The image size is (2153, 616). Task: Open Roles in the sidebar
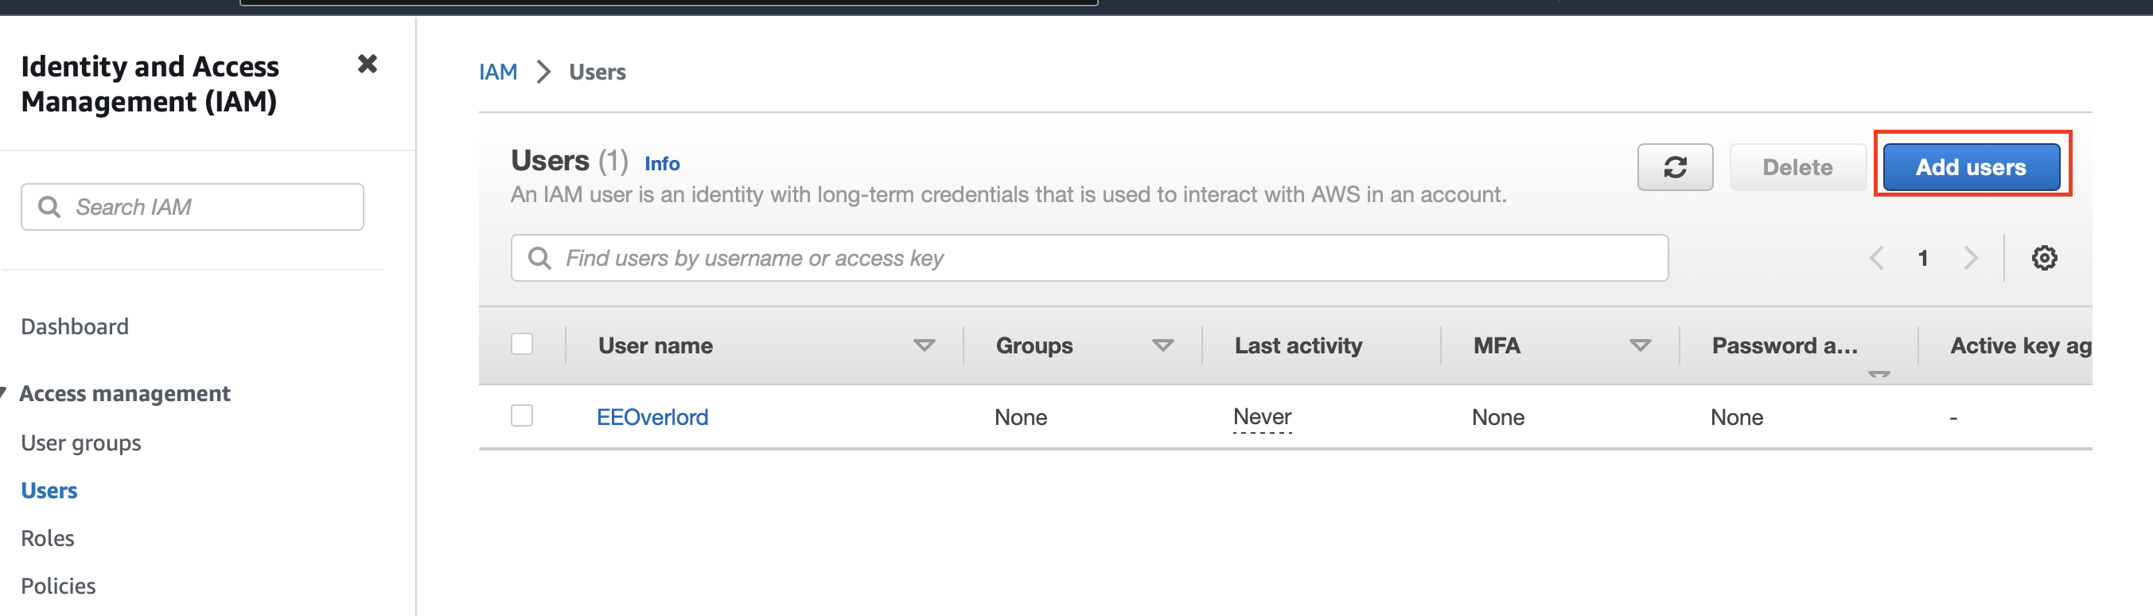48,538
